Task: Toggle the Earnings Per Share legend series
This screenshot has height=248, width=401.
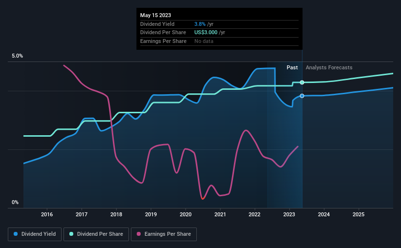Action: [164, 234]
